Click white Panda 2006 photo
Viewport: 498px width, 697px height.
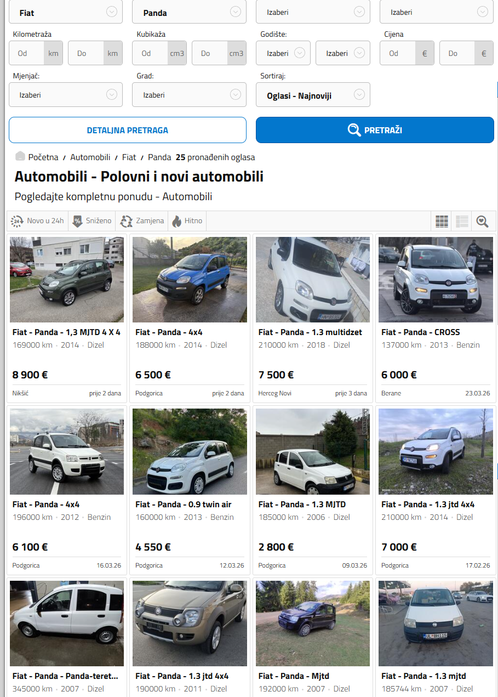(313, 451)
